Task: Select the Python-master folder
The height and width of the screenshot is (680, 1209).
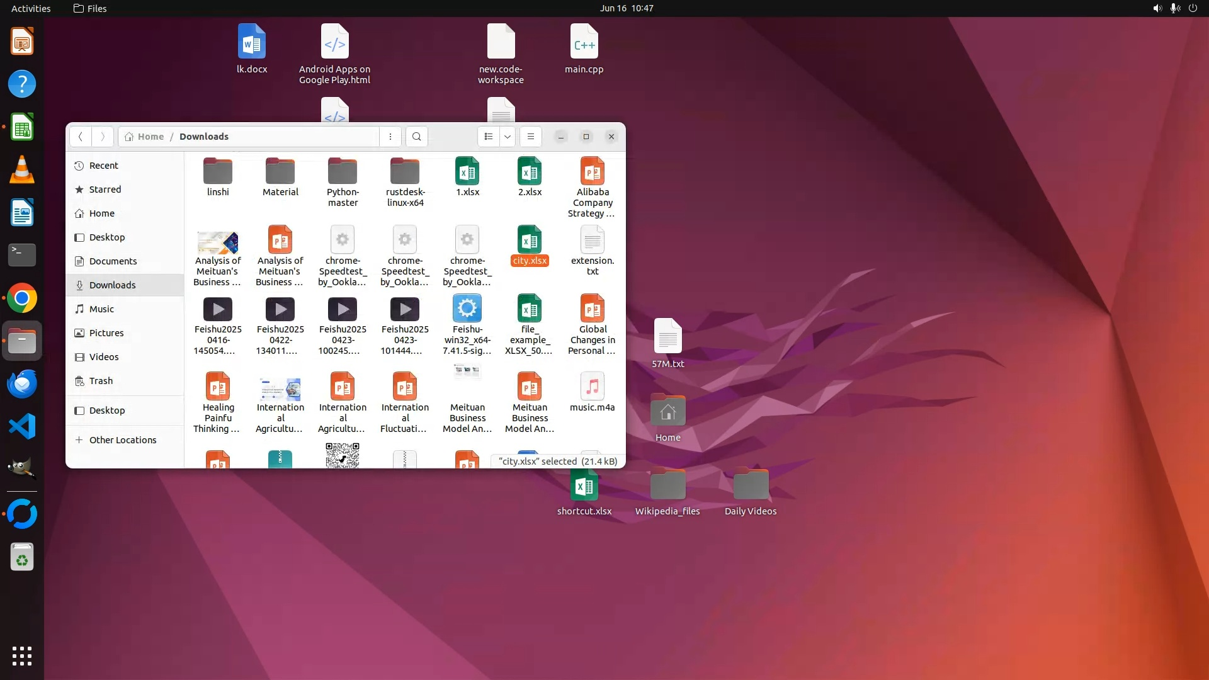Action: coord(343,171)
